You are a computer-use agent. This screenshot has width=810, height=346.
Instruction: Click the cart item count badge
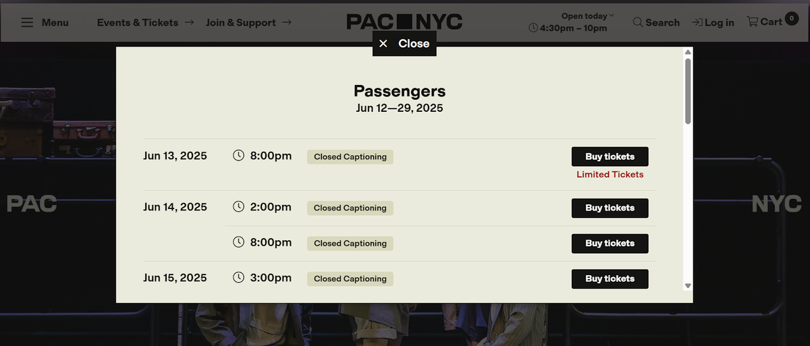click(792, 18)
